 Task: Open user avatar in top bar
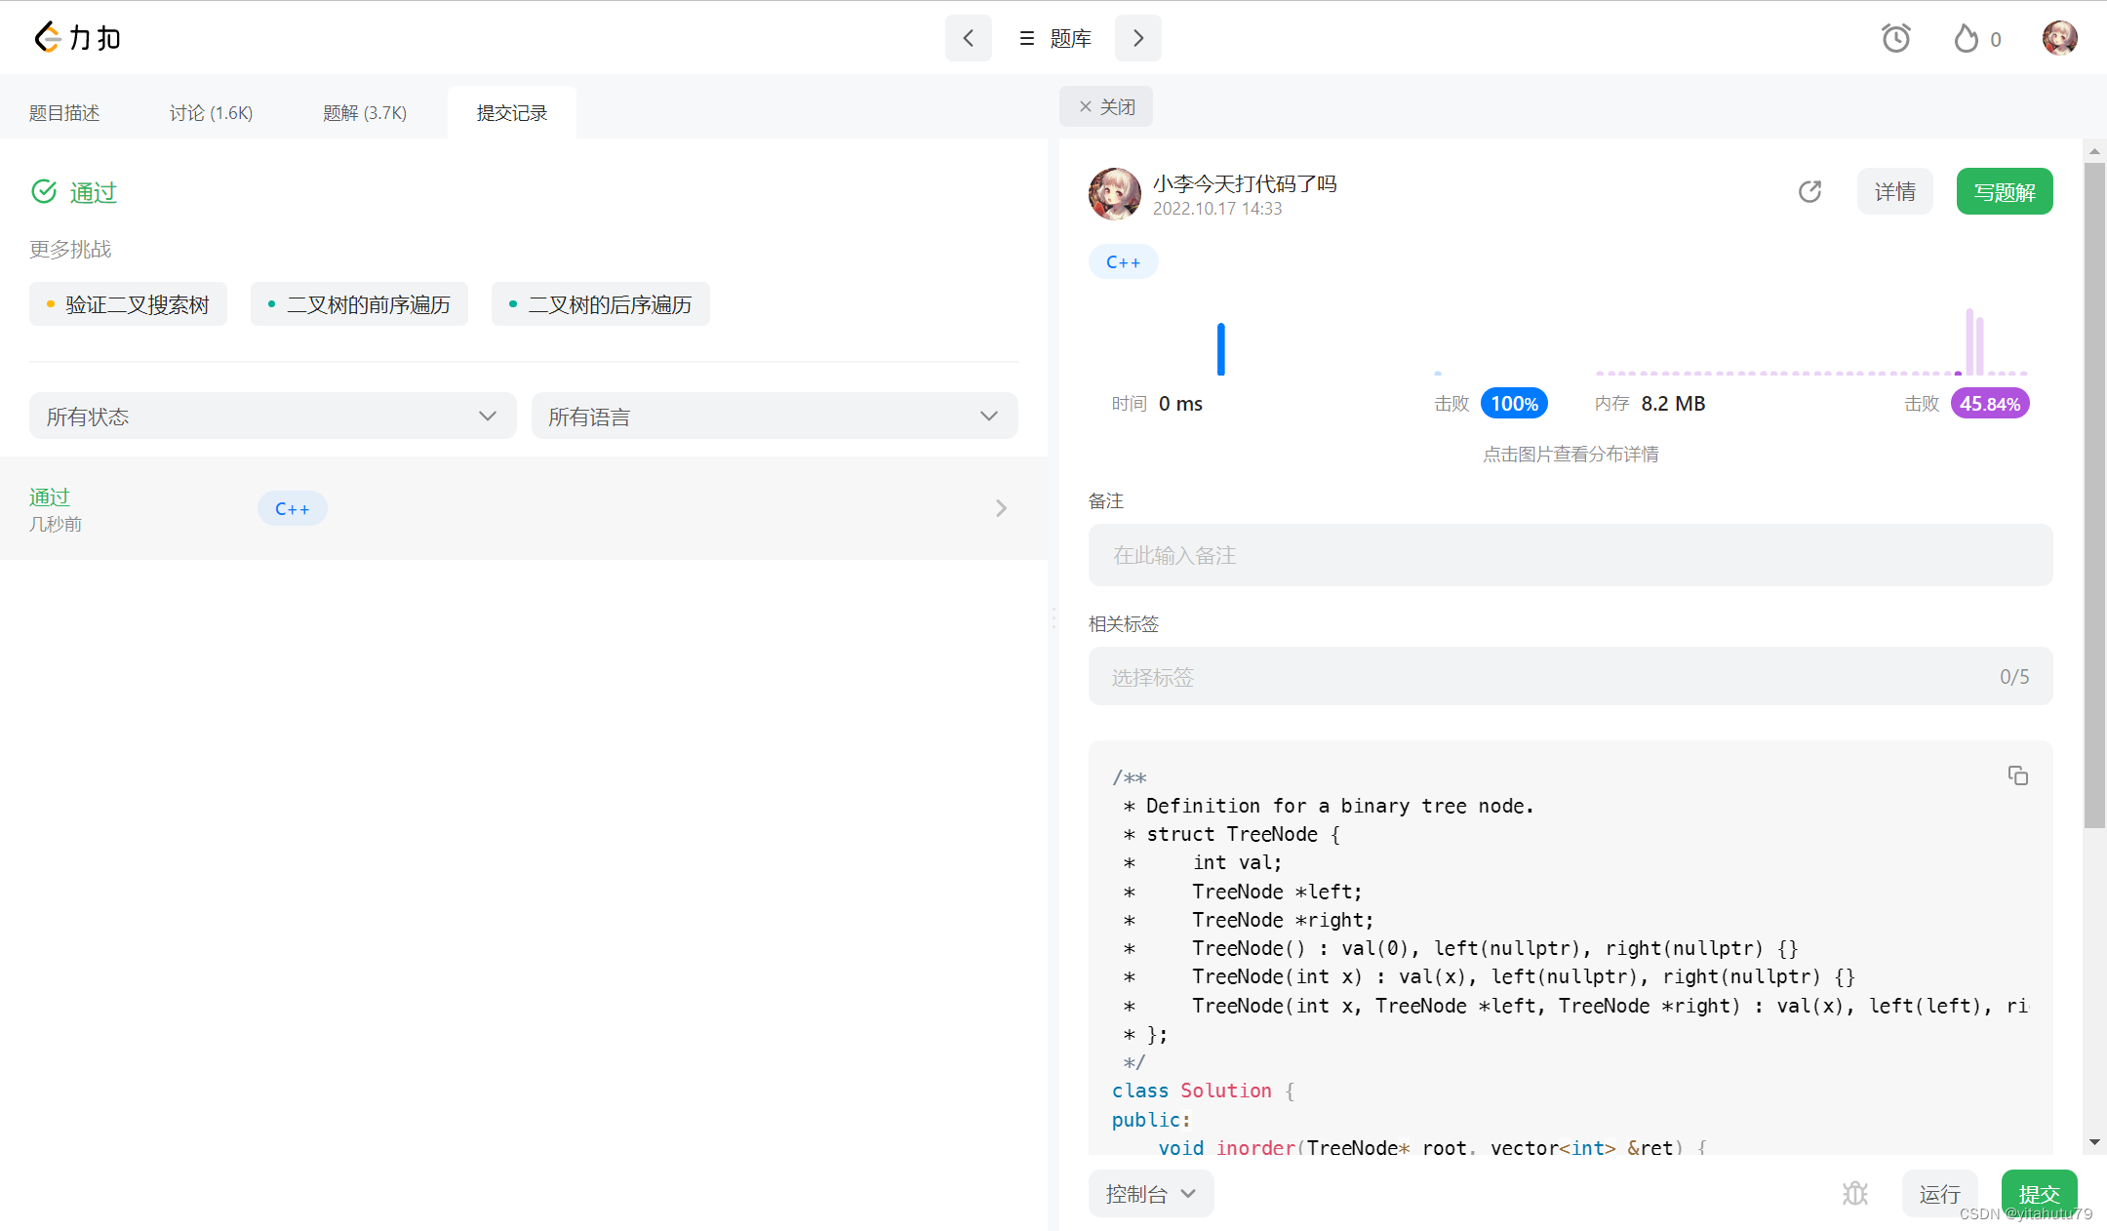tap(2059, 38)
